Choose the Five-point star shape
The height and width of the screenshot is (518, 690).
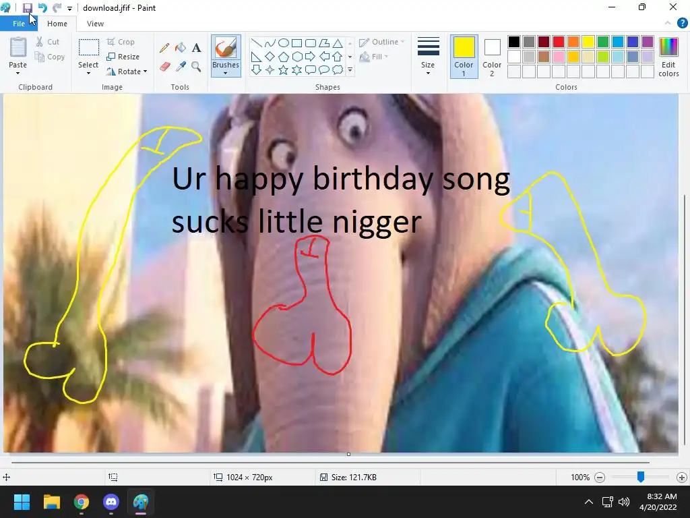284,70
